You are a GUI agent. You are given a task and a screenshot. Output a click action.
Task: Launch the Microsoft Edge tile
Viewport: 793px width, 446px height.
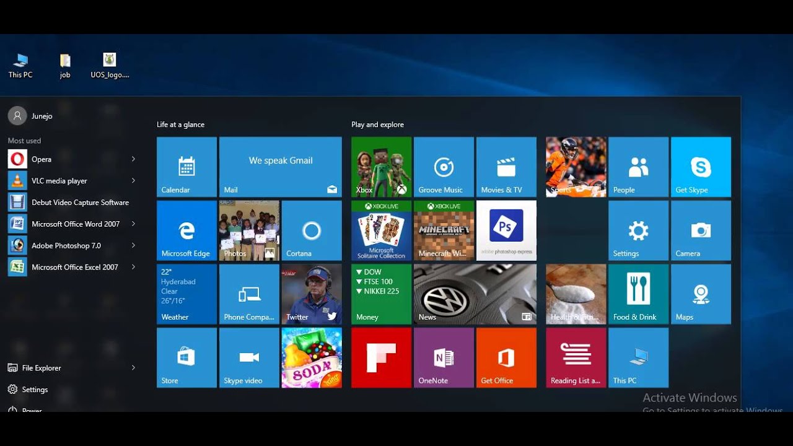pos(186,230)
